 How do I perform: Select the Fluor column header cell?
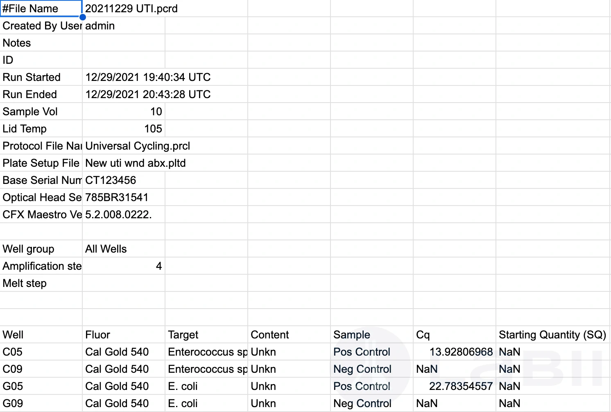(x=123, y=335)
